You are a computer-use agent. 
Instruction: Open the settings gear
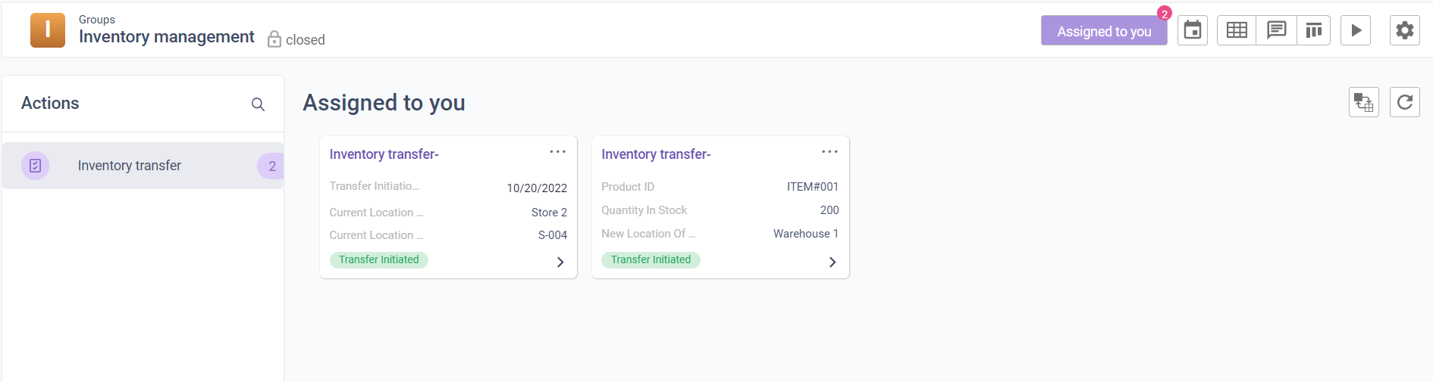(1404, 30)
